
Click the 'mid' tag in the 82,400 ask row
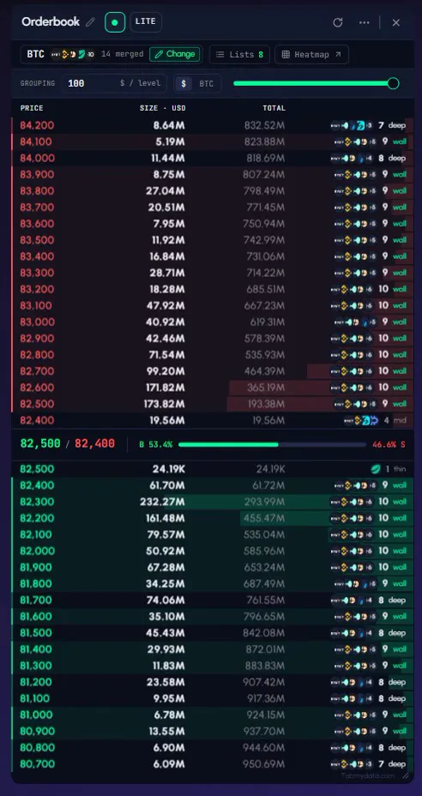pos(400,420)
